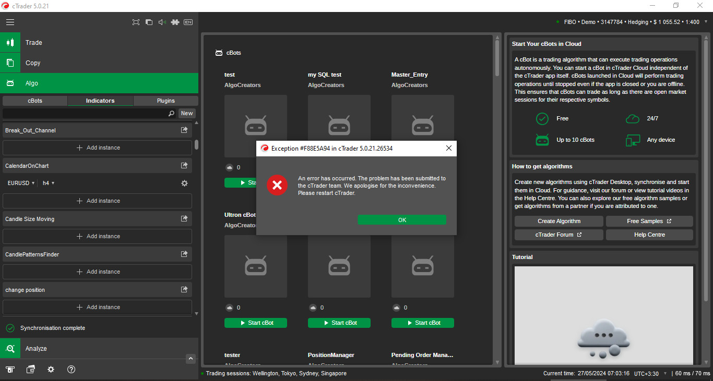Click indicator list scroll-up arrow

click(196, 123)
